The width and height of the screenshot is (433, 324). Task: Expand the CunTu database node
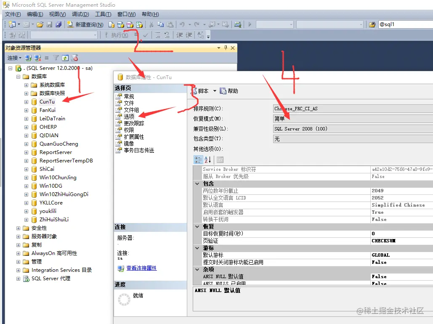click(x=26, y=102)
